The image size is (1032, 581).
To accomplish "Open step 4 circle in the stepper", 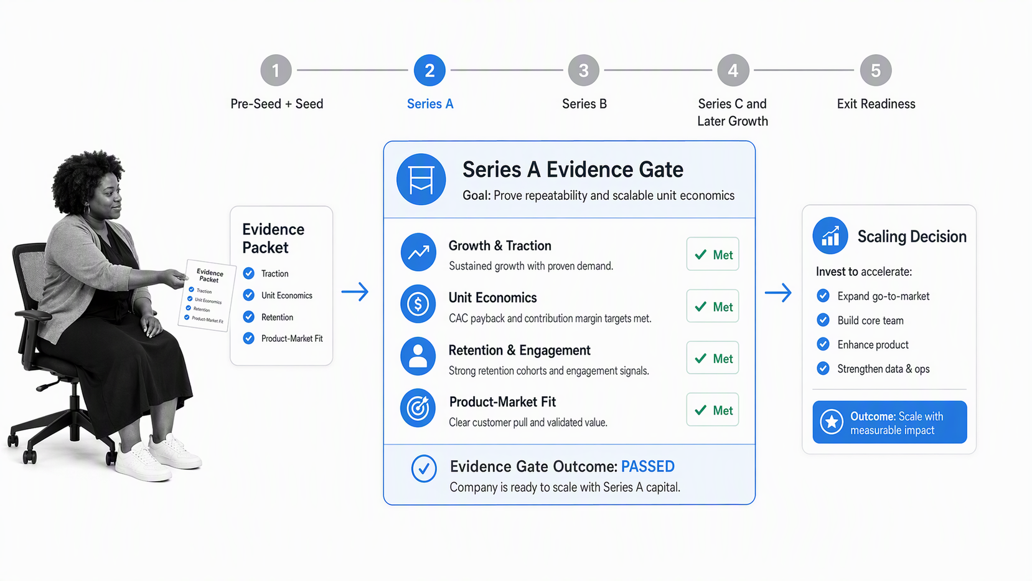I will 733,70.
